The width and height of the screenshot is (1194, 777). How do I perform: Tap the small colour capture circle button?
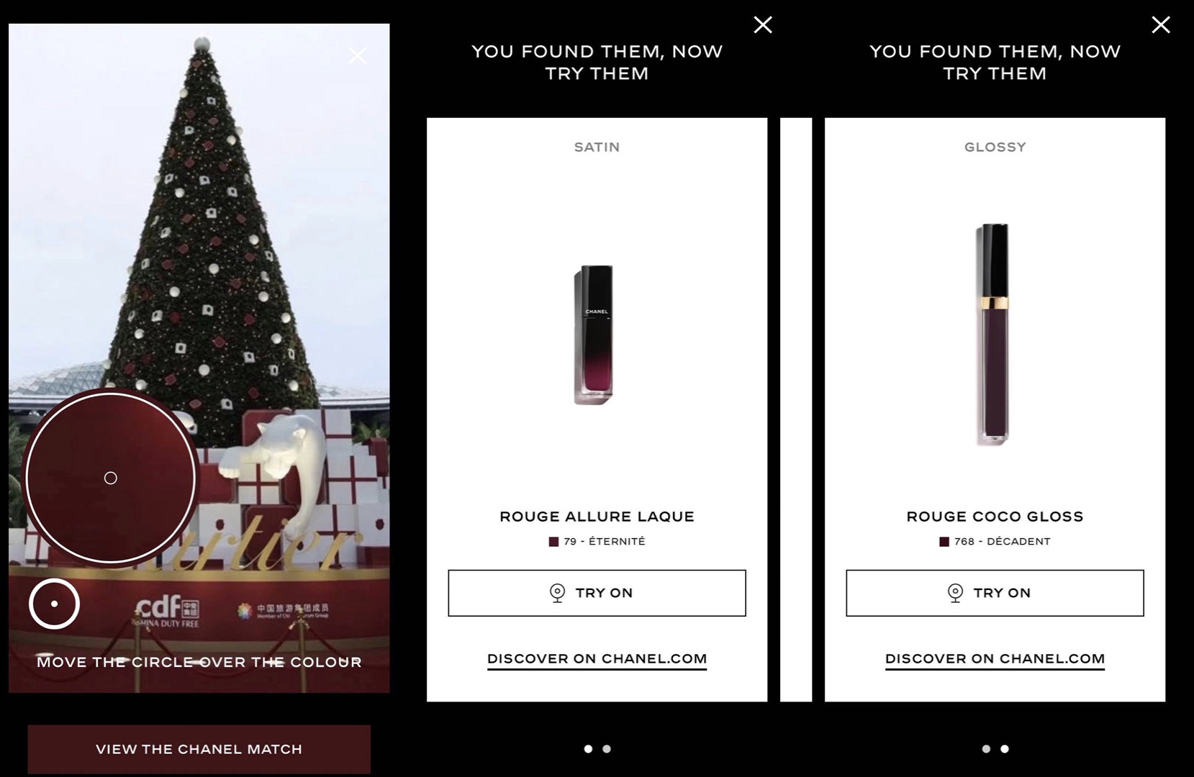(54, 604)
